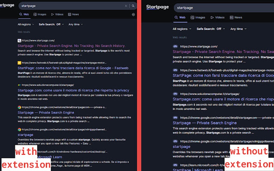This screenshot has height=171, width=274.
Task: Click the soluzionecomputer.it result favicon
Action: (x=19, y=84)
